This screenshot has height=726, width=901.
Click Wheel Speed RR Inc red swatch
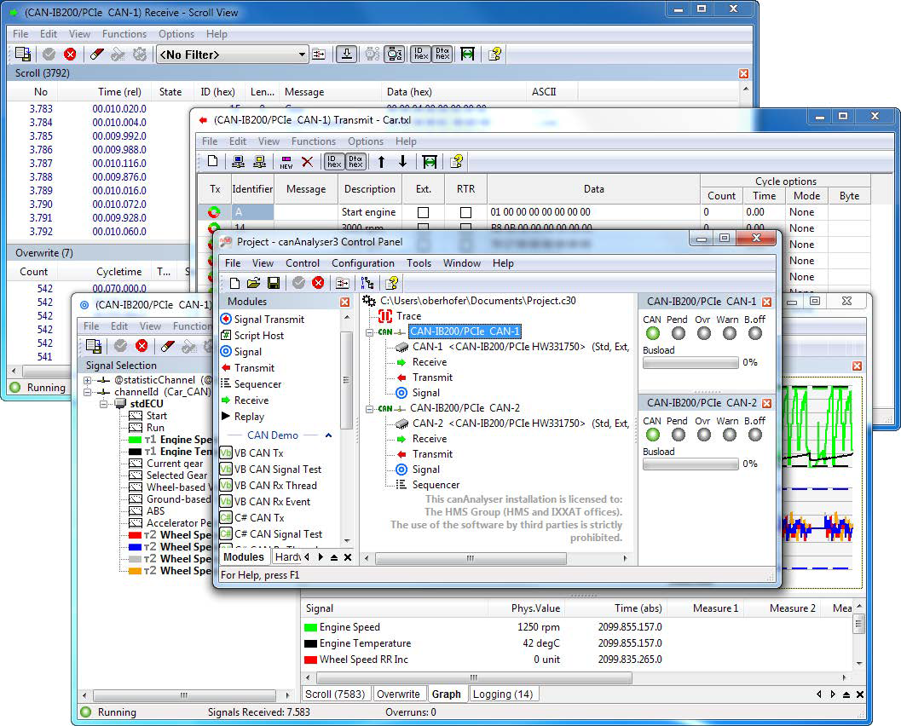(x=311, y=660)
